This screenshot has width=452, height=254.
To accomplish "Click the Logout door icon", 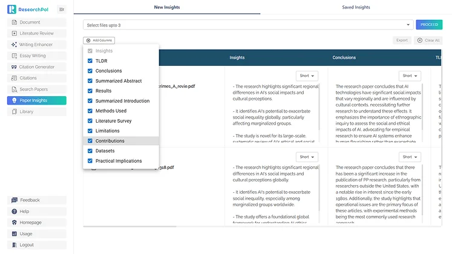I will pos(14,245).
